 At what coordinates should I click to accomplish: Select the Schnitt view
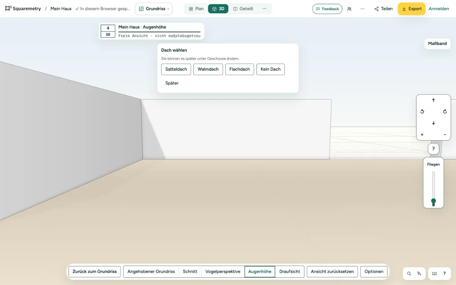[190, 272]
